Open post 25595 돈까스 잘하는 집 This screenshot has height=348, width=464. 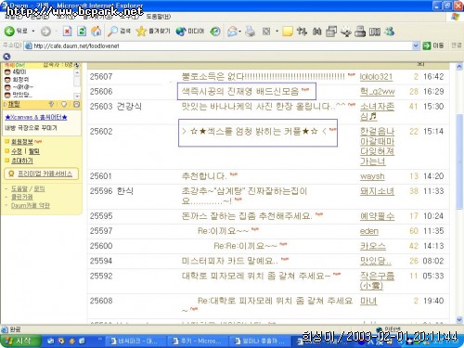coord(247,215)
